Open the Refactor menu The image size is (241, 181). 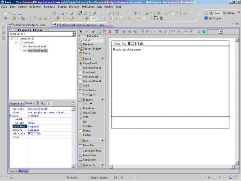[35, 7]
